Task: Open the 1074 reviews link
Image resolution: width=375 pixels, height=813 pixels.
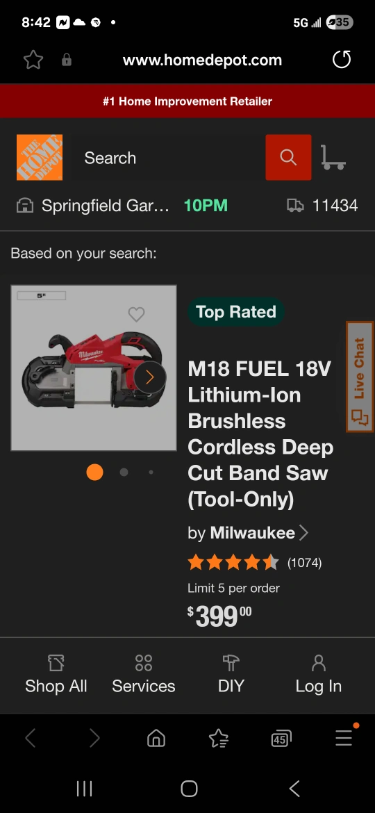Action: tap(305, 563)
